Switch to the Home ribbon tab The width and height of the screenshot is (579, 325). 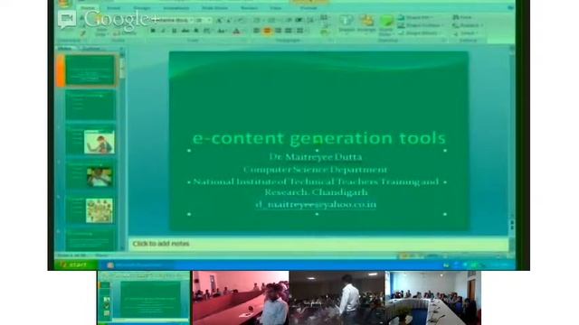(x=88, y=7)
